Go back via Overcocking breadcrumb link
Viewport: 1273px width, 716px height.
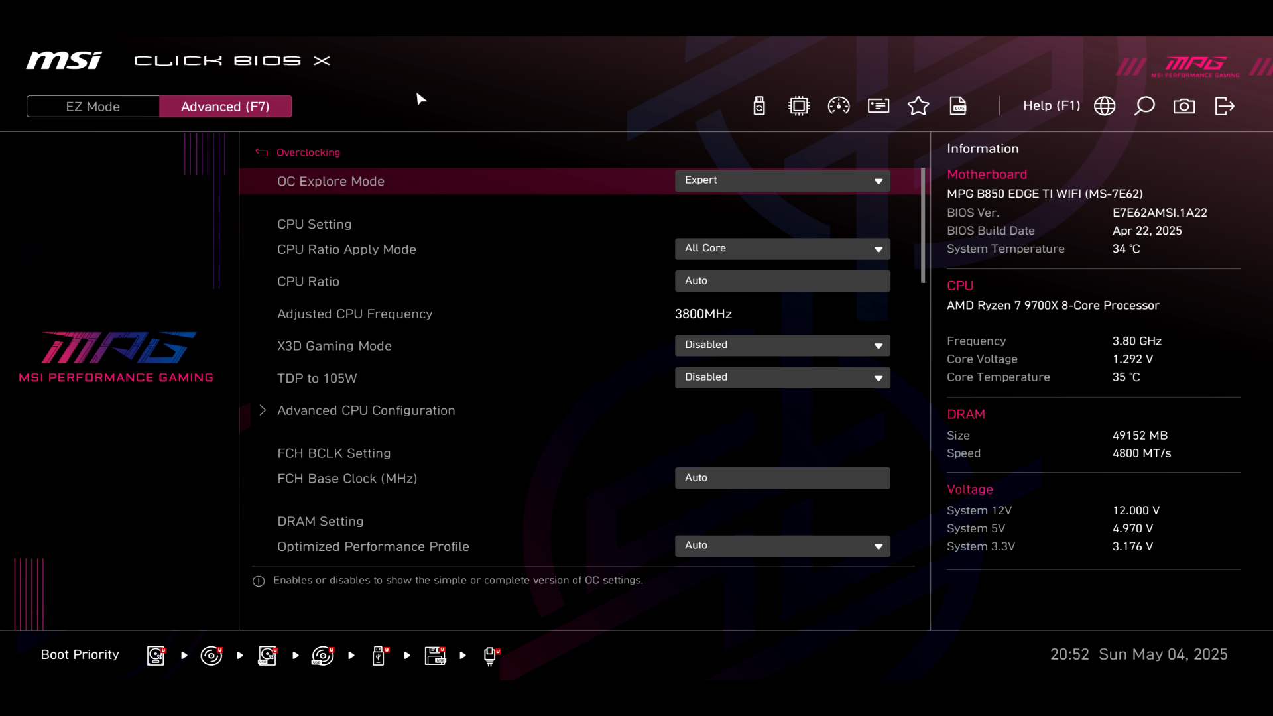308,152
